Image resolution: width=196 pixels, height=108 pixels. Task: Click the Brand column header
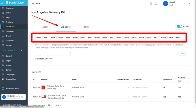click(x=74, y=80)
